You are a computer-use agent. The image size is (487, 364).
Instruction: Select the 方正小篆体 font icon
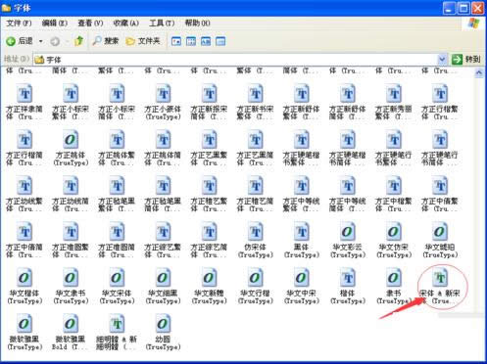(163, 94)
